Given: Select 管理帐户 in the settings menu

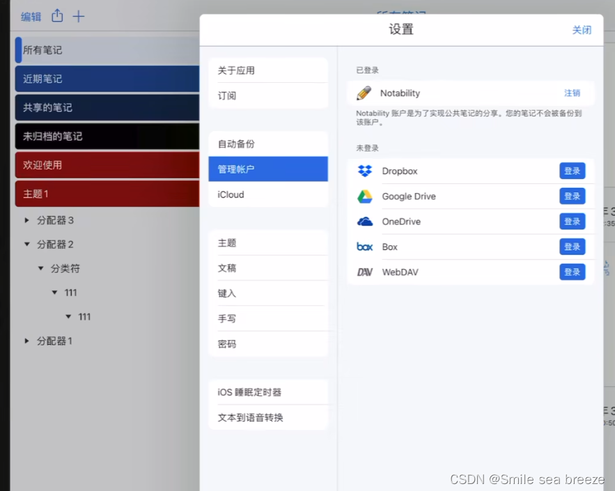Looking at the screenshot, I should pyautogui.click(x=268, y=169).
